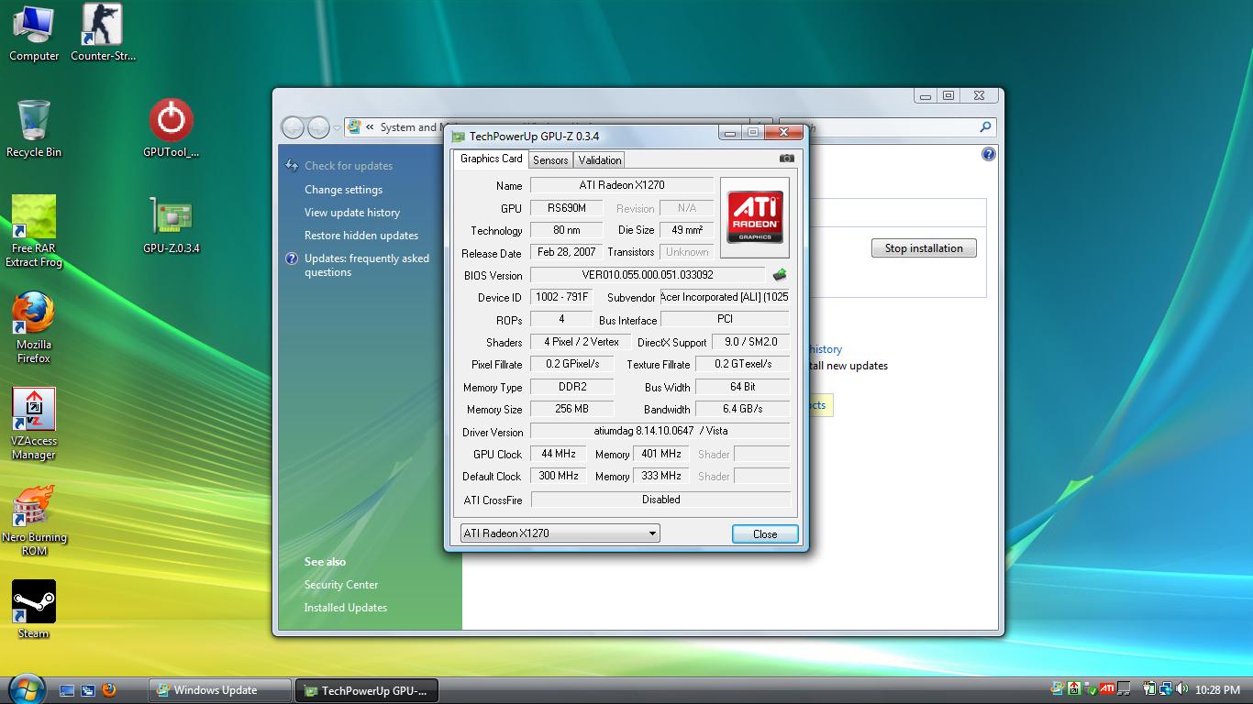Click the ATI Radeon logo in GPU-Z
This screenshot has width=1253, height=704.
[x=755, y=217]
